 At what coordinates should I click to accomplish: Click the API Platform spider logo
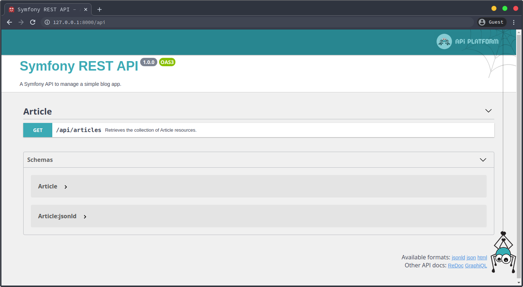pyautogui.click(x=444, y=41)
